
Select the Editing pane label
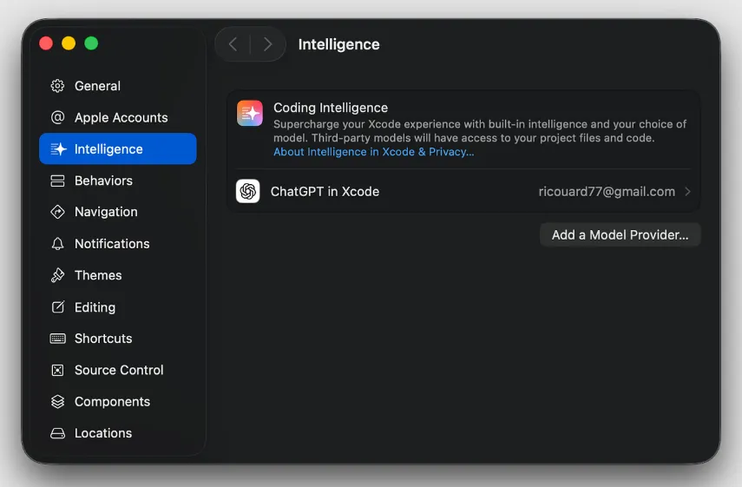tap(95, 307)
